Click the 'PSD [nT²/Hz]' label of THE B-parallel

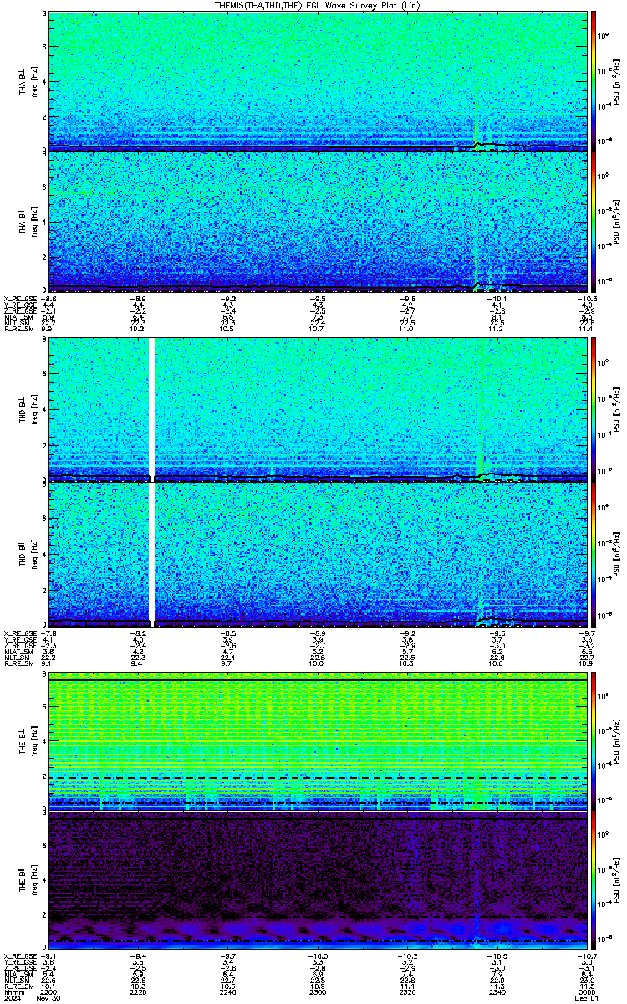click(x=616, y=881)
